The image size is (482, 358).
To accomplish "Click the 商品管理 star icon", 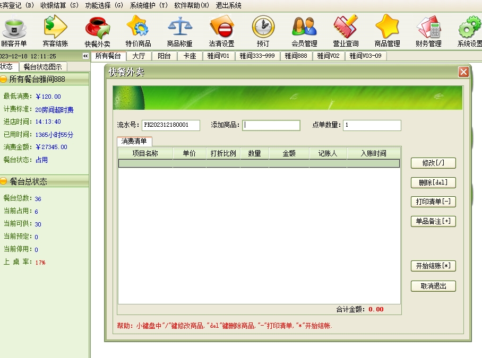I will click(387, 30).
